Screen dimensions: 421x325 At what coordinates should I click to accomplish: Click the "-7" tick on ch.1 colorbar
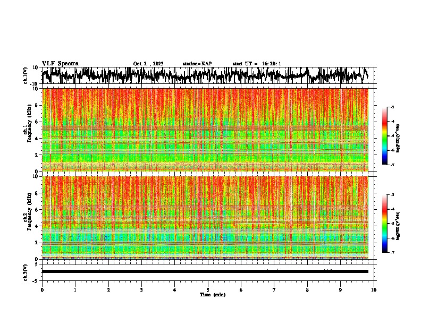pos(392,165)
